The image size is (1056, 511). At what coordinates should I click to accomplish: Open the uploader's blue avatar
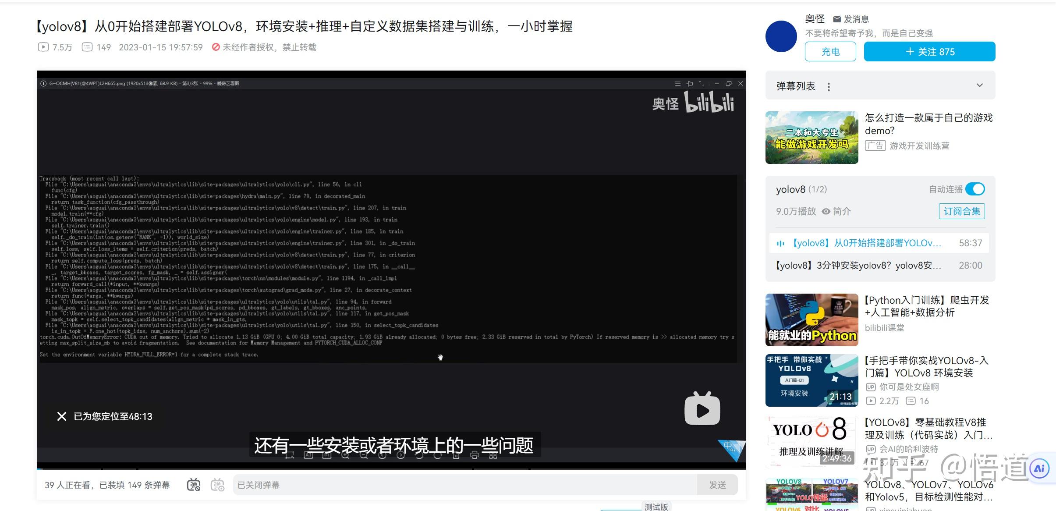pos(781,36)
